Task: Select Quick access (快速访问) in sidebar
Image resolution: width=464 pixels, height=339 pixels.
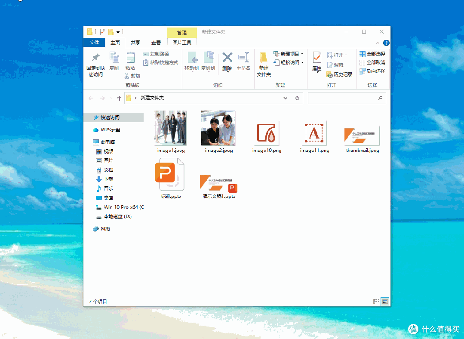Action: pos(114,117)
